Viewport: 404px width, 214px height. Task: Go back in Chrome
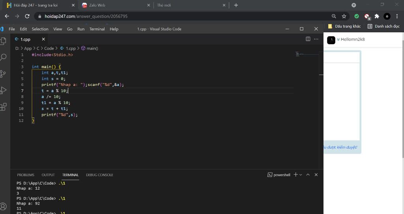7,16
